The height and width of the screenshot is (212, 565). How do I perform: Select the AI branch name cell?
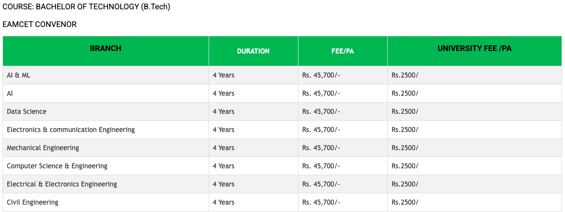[x=10, y=93]
